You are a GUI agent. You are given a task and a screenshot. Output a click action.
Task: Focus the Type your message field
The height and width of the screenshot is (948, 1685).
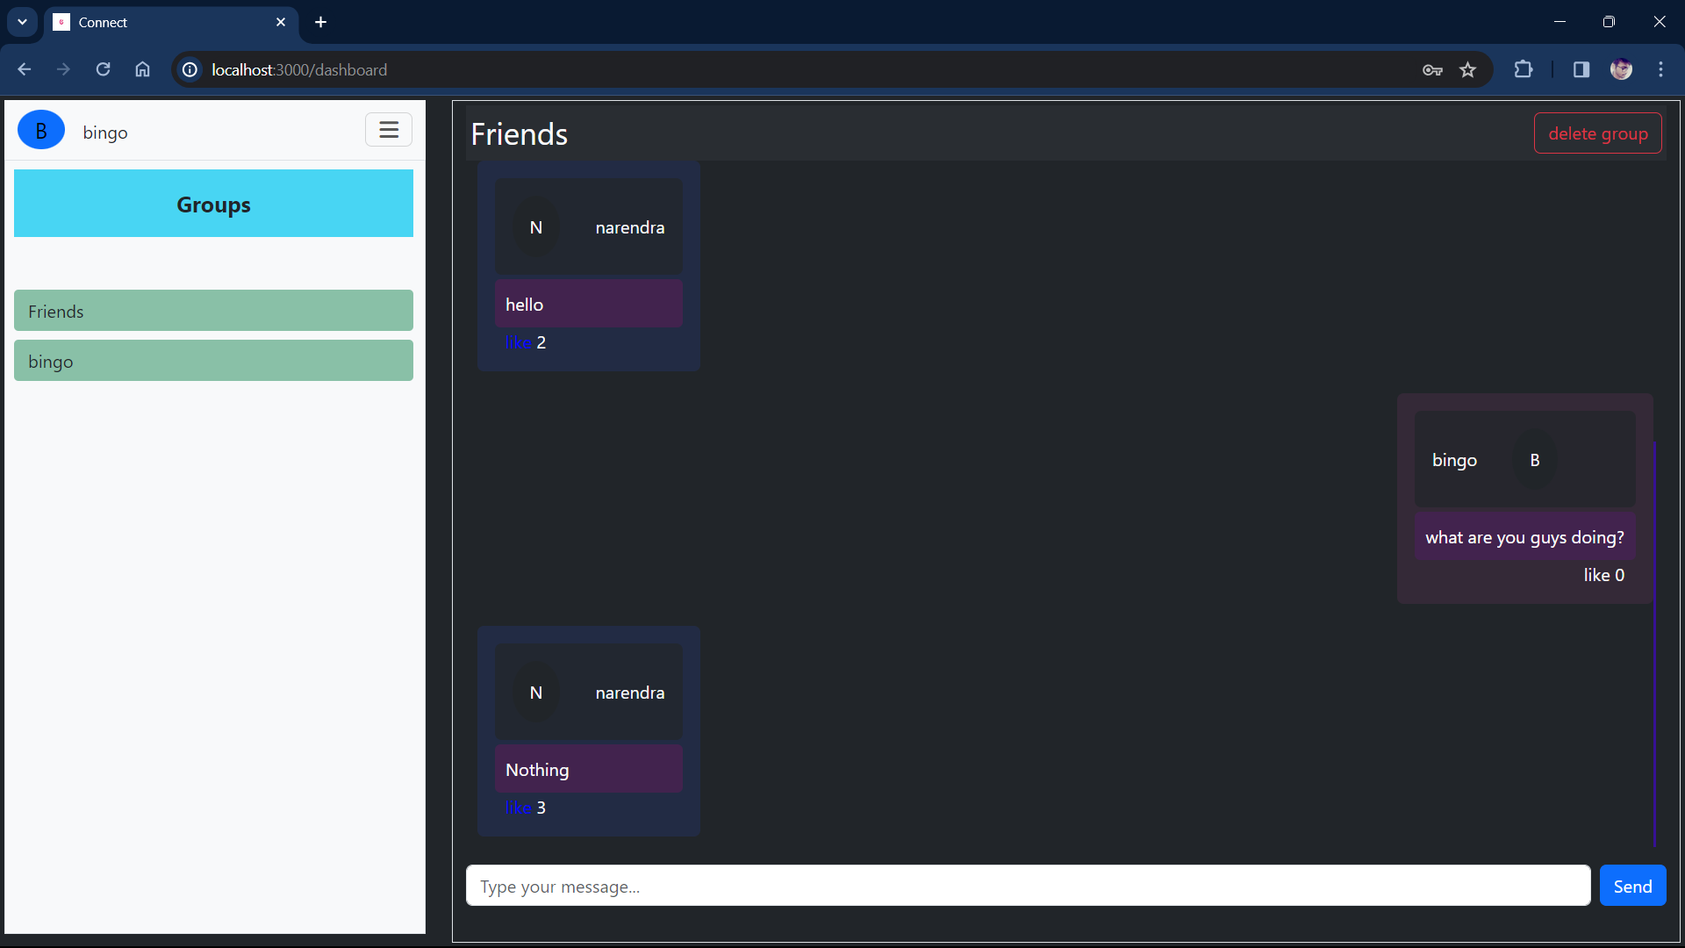1027,886
